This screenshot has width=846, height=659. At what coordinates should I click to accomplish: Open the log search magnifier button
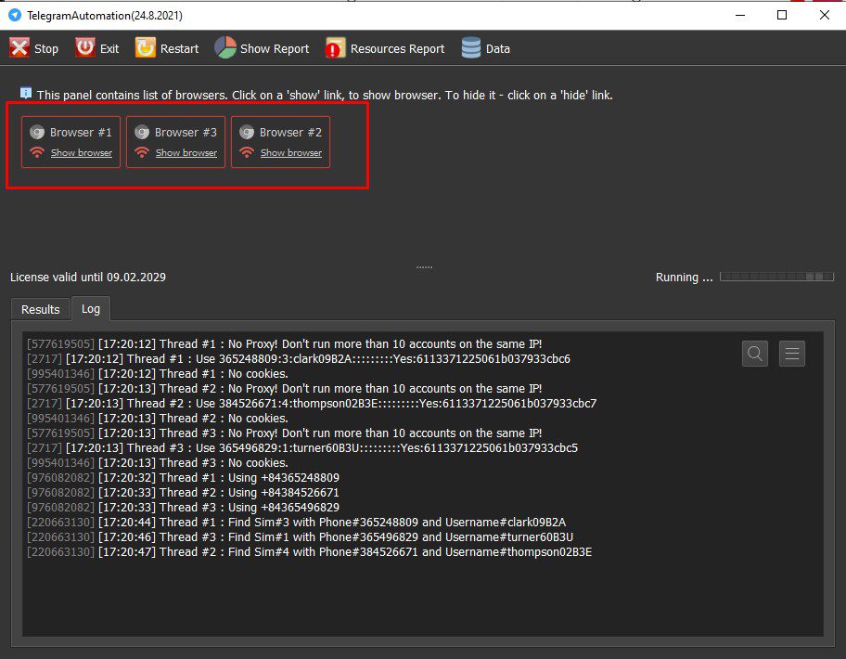(x=755, y=354)
